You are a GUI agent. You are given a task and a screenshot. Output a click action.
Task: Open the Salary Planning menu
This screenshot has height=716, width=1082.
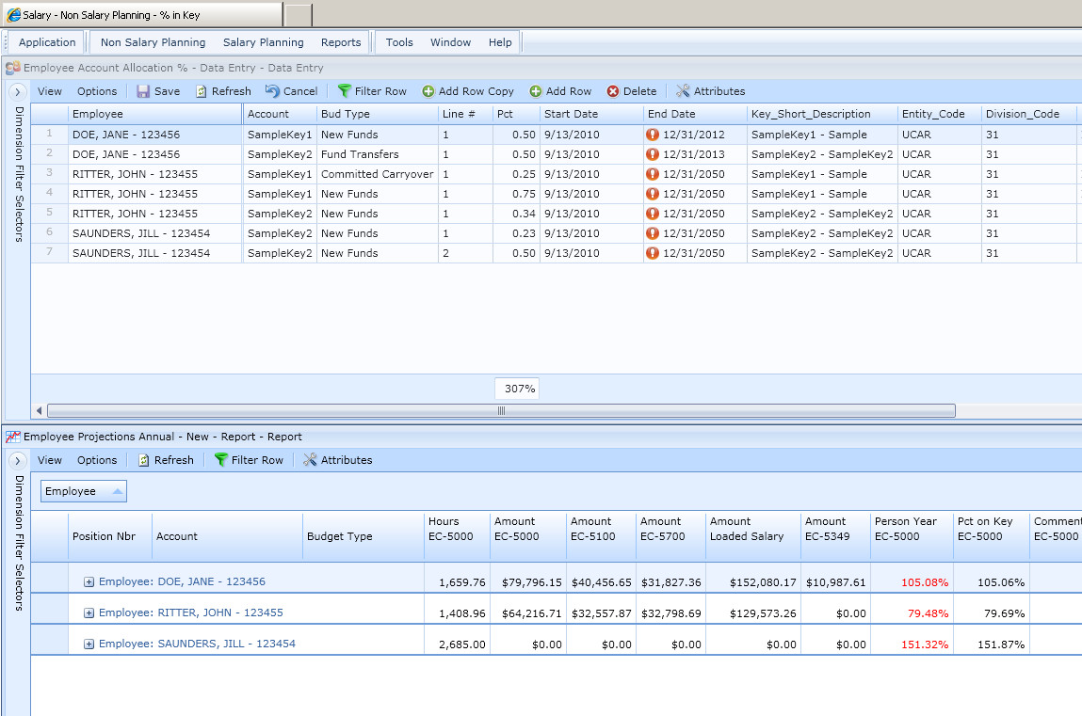tap(263, 42)
